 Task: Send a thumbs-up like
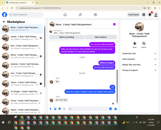tap(116, 109)
